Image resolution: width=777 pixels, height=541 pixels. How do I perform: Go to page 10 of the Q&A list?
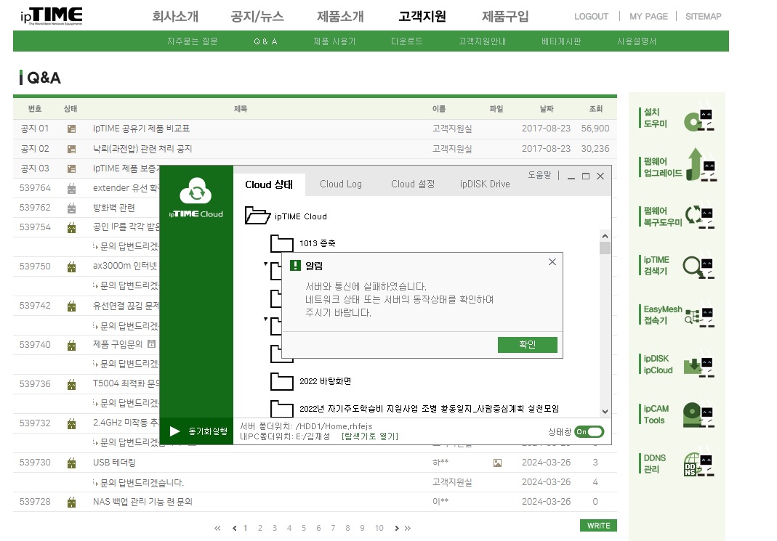[x=379, y=528]
